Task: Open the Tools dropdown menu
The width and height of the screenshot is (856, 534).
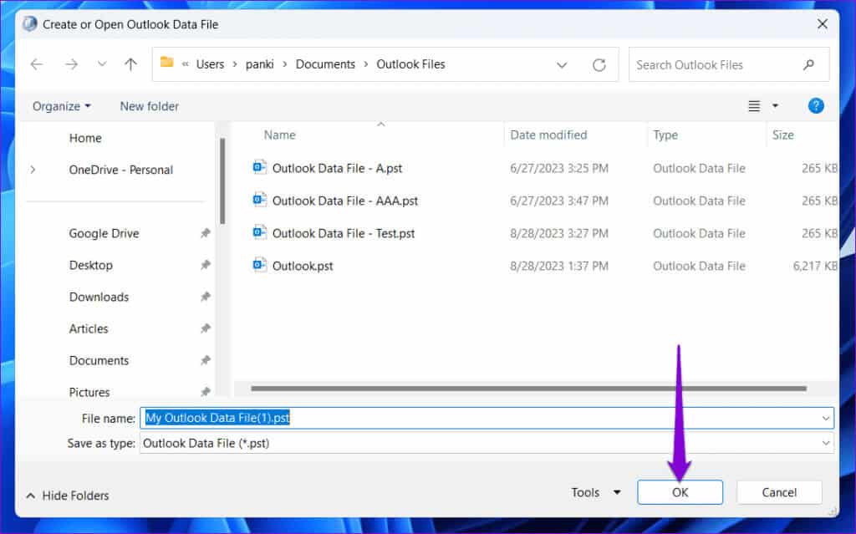Action: click(595, 492)
